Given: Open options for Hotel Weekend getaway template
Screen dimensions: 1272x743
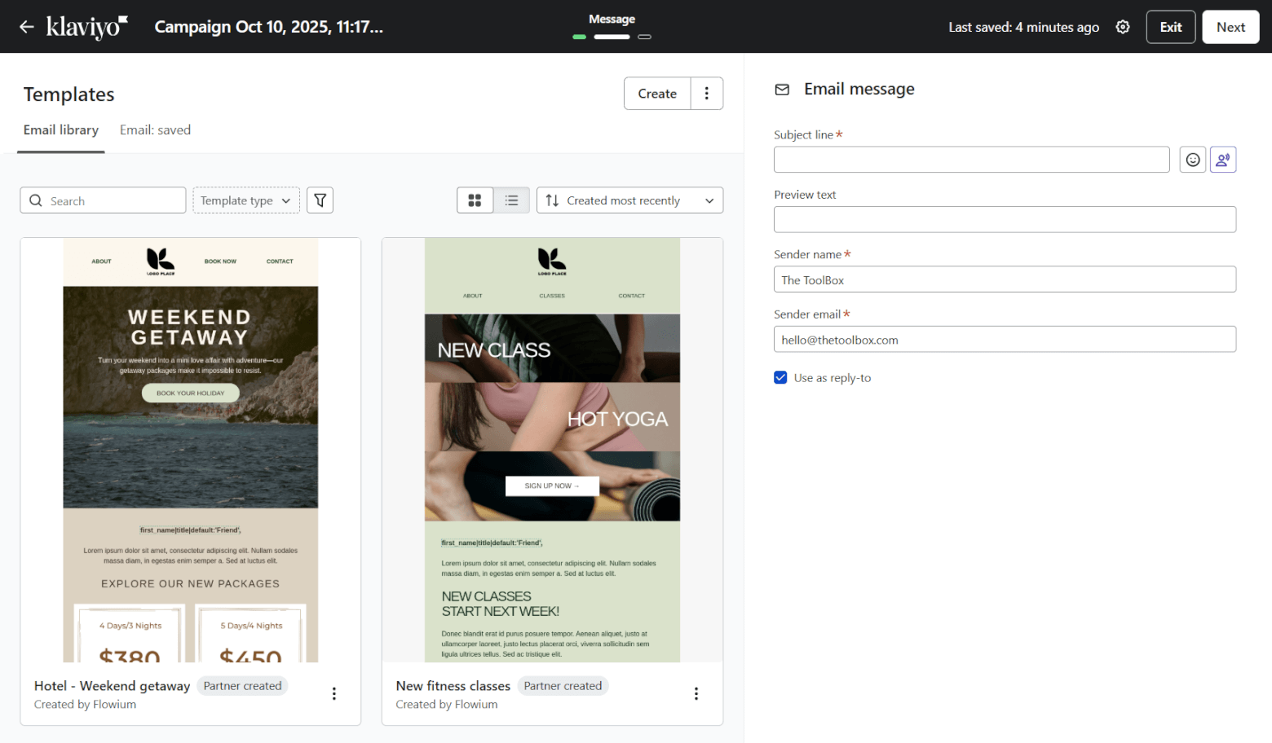Looking at the screenshot, I should point(334,693).
